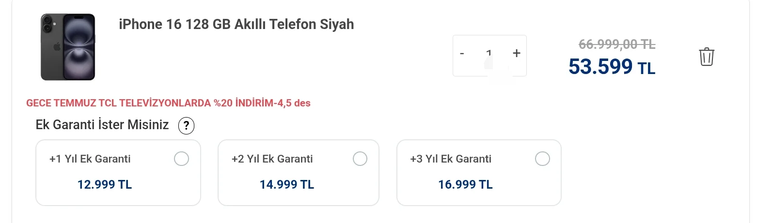The width and height of the screenshot is (757, 223).
Task: Open the Ek Garanti question mark help
Action: (186, 126)
